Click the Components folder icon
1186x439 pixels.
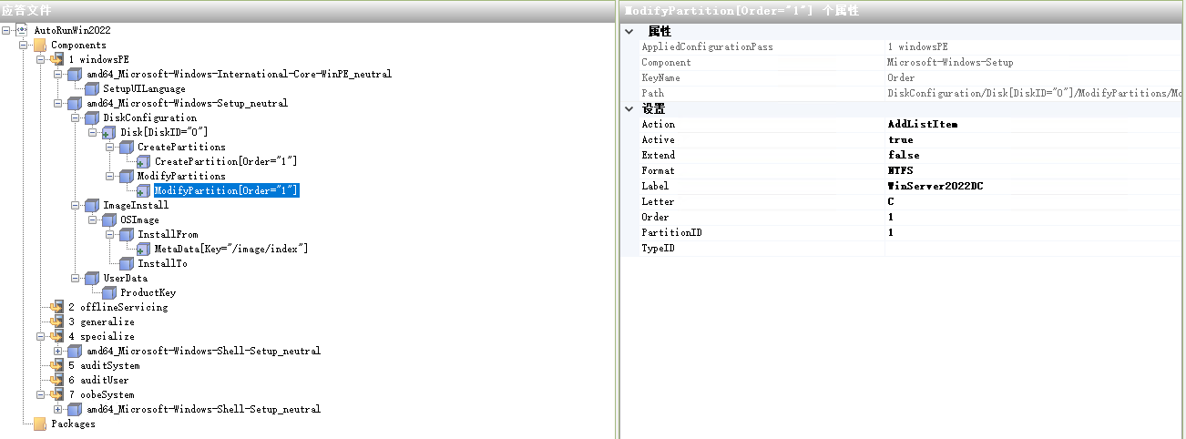[39, 45]
